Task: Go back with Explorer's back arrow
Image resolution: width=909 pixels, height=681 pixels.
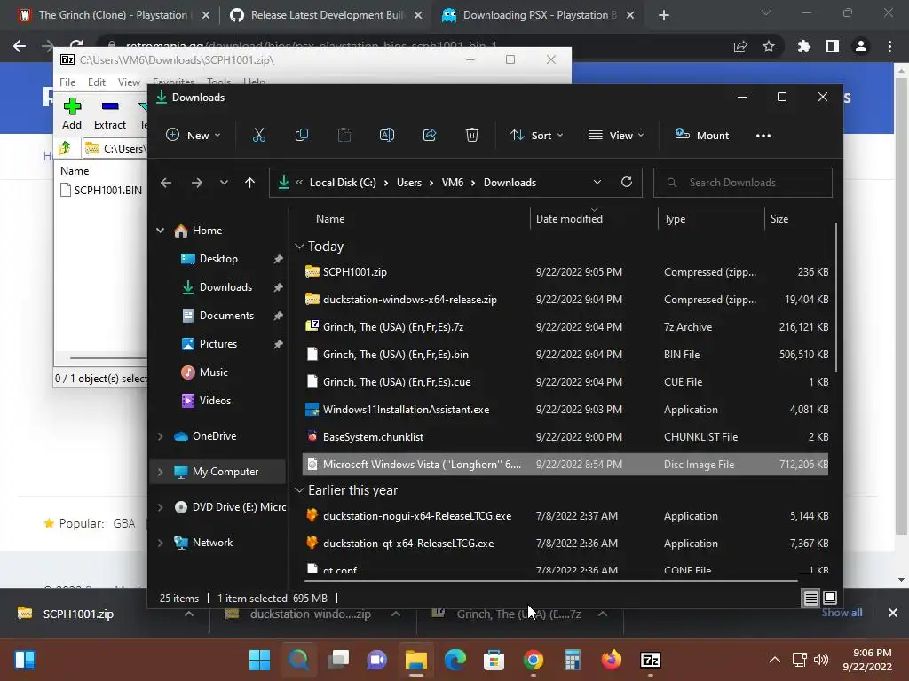Action: pyautogui.click(x=166, y=183)
